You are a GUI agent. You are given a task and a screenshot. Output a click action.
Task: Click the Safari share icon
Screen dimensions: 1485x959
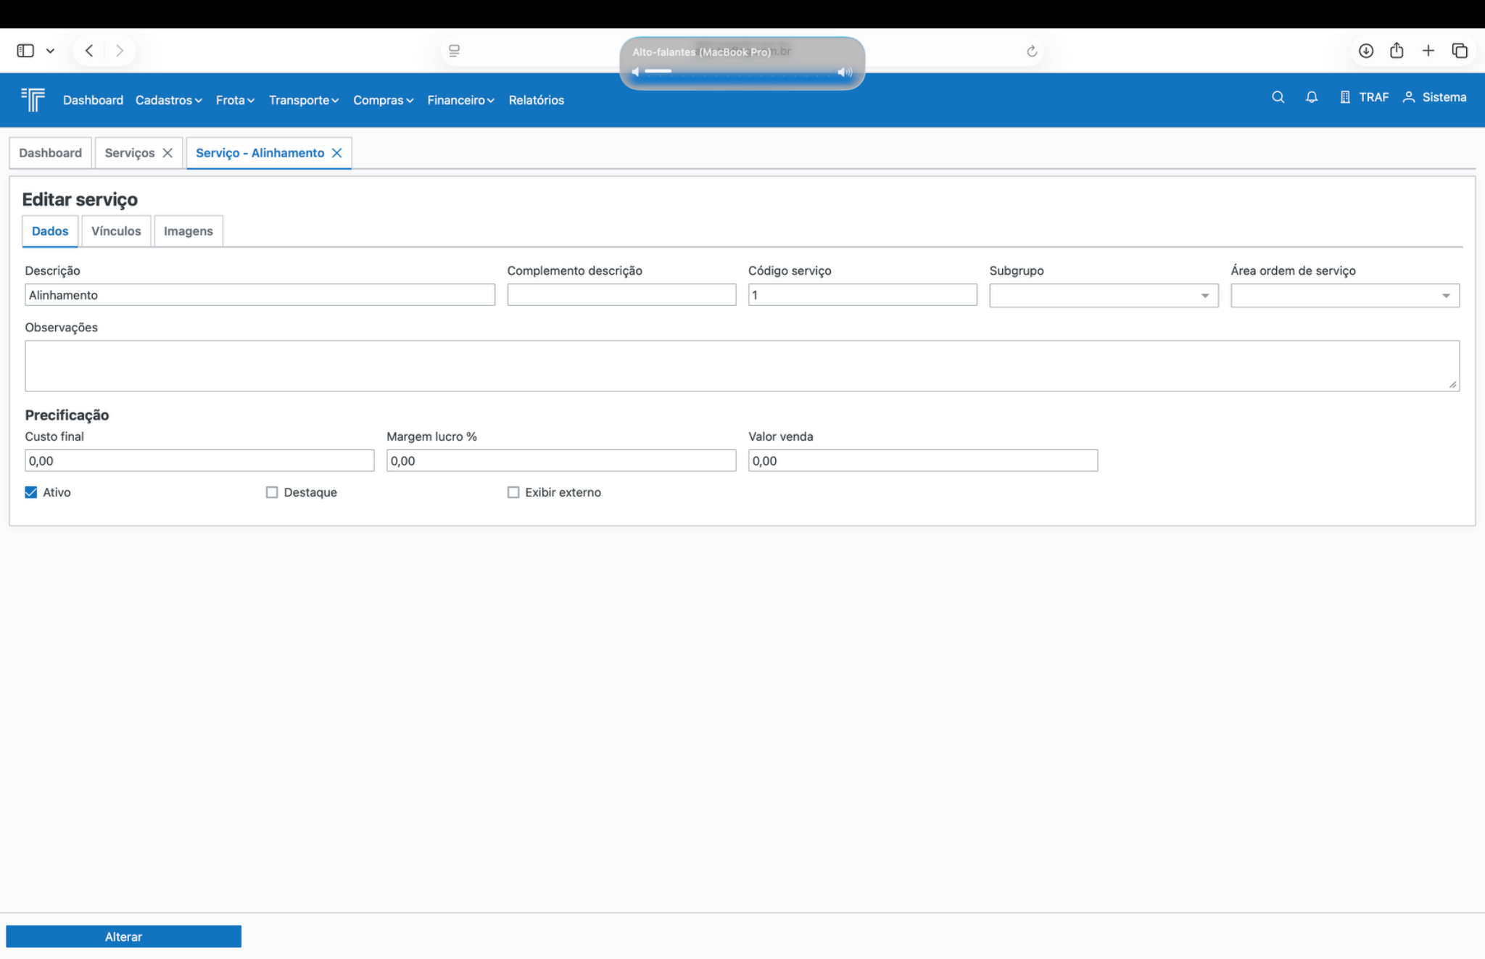click(x=1397, y=51)
